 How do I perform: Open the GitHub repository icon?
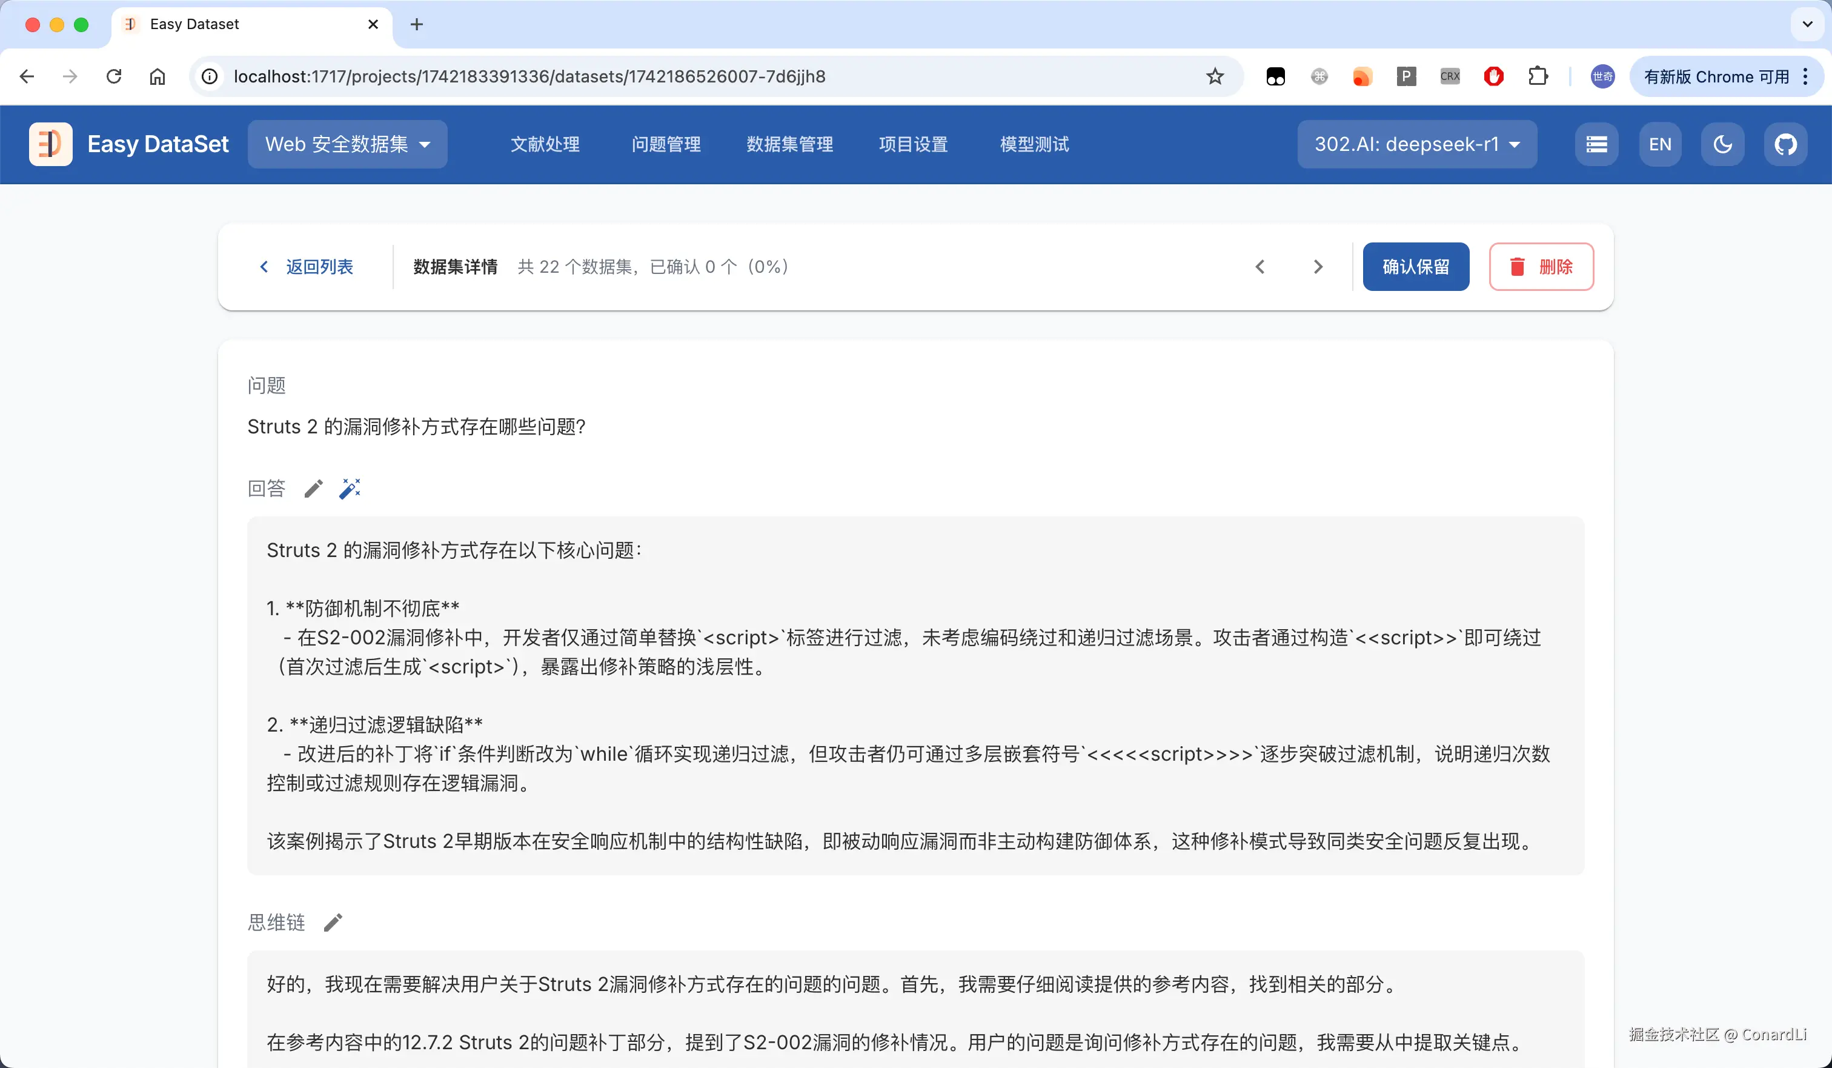pos(1785,144)
